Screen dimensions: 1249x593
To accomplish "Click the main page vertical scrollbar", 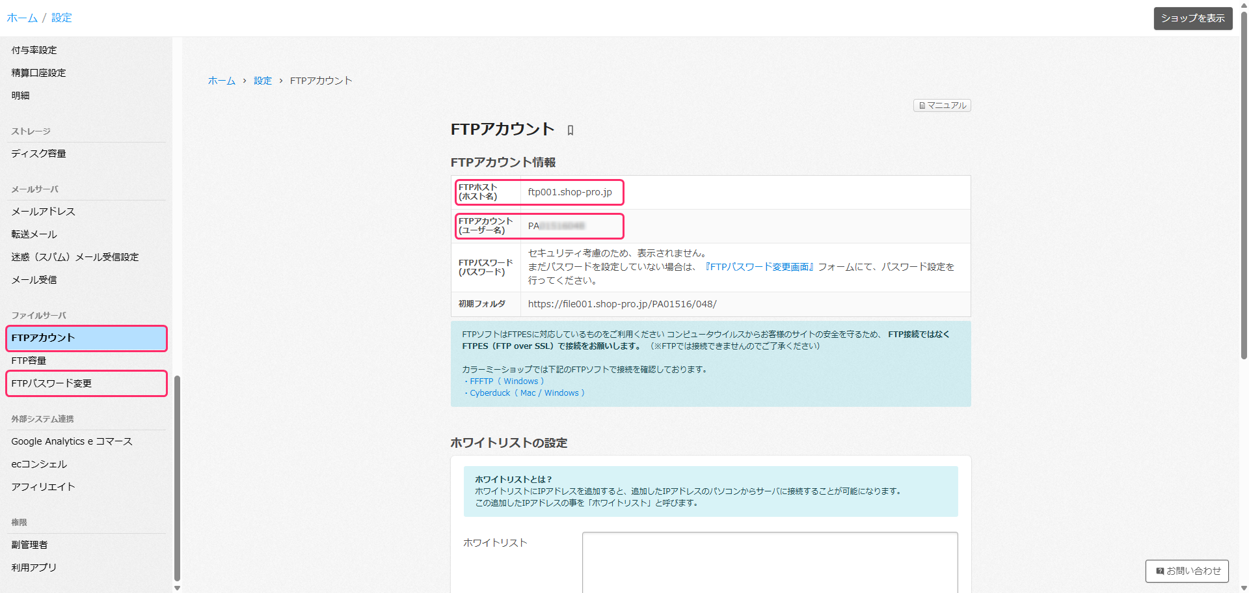I will [1244, 195].
